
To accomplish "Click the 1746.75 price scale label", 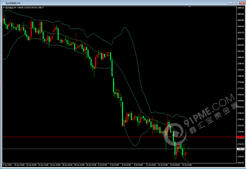I will pyautogui.click(x=241, y=113).
